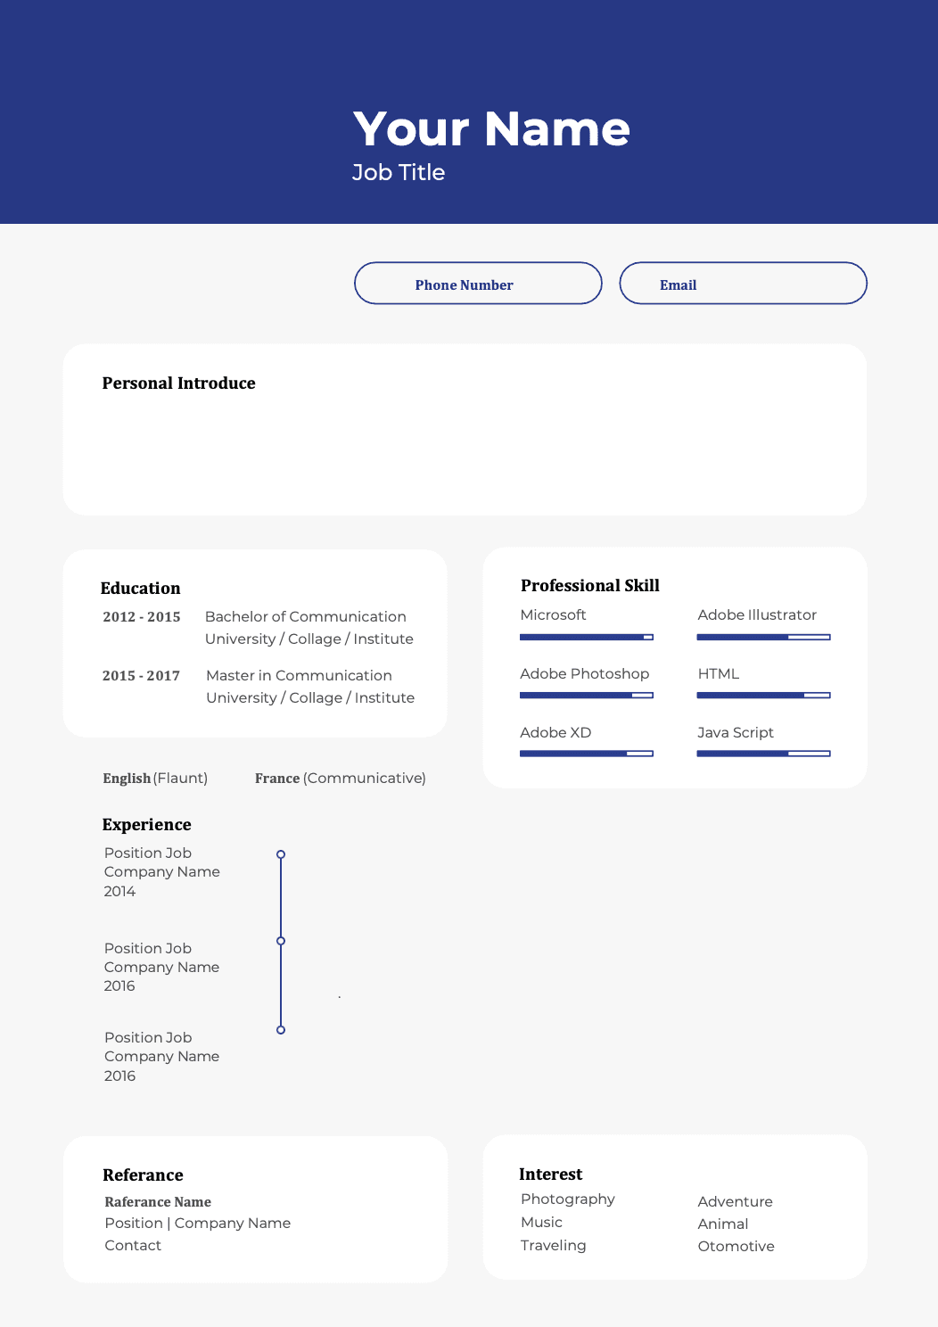
Task: Click the top timeline marker dot
Action: pos(281,854)
